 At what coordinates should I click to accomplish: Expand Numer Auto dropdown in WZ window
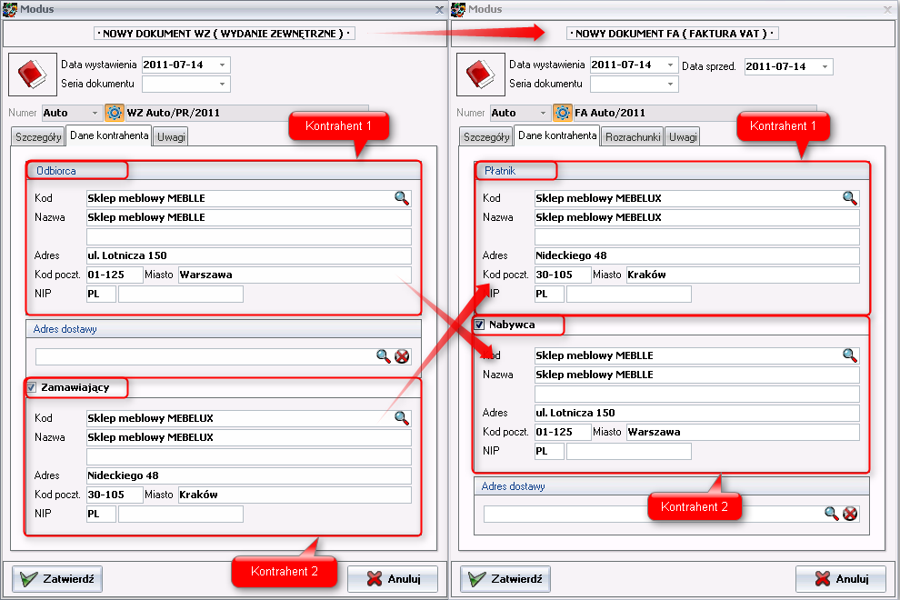pos(95,113)
